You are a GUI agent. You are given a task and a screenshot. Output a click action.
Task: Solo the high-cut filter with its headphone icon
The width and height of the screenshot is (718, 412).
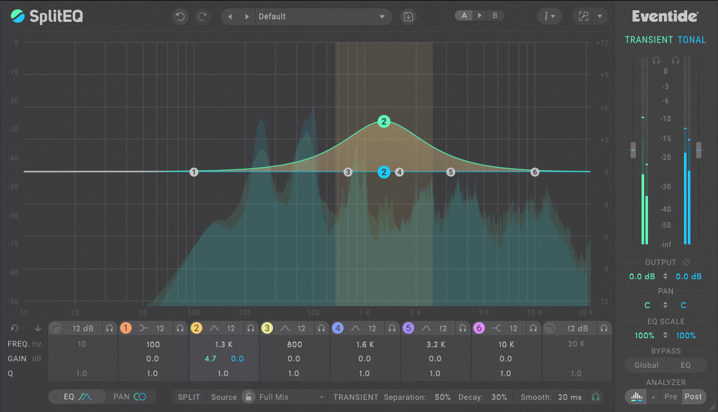[x=604, y=328]
